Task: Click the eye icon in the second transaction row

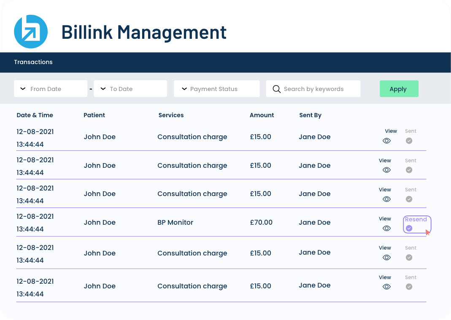Action: click(x=386, y=170)
